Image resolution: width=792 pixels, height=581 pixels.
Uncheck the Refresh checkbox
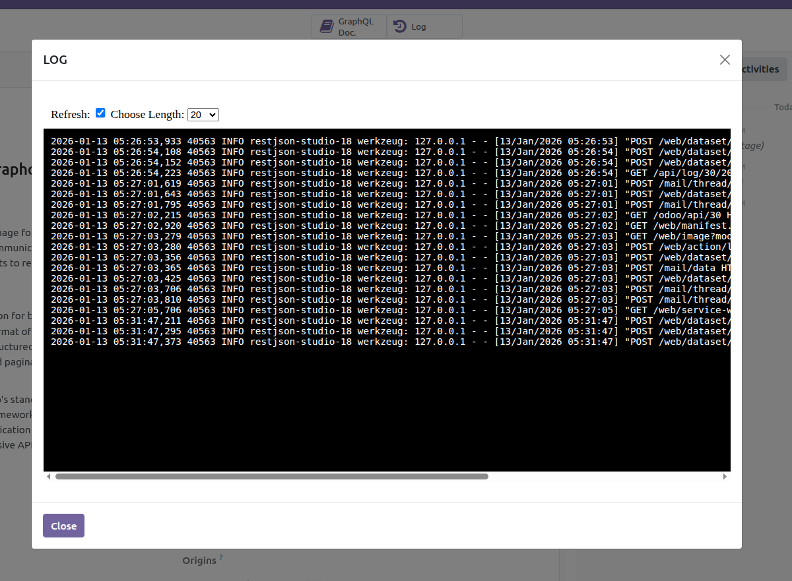(100, 113)
